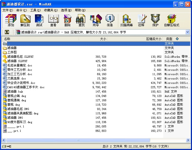
Task: Click the up one level arrow button
Action: tap(7, 32)
